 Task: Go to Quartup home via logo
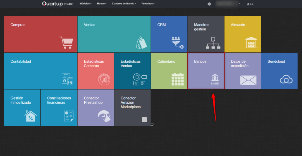coord(52,4)
